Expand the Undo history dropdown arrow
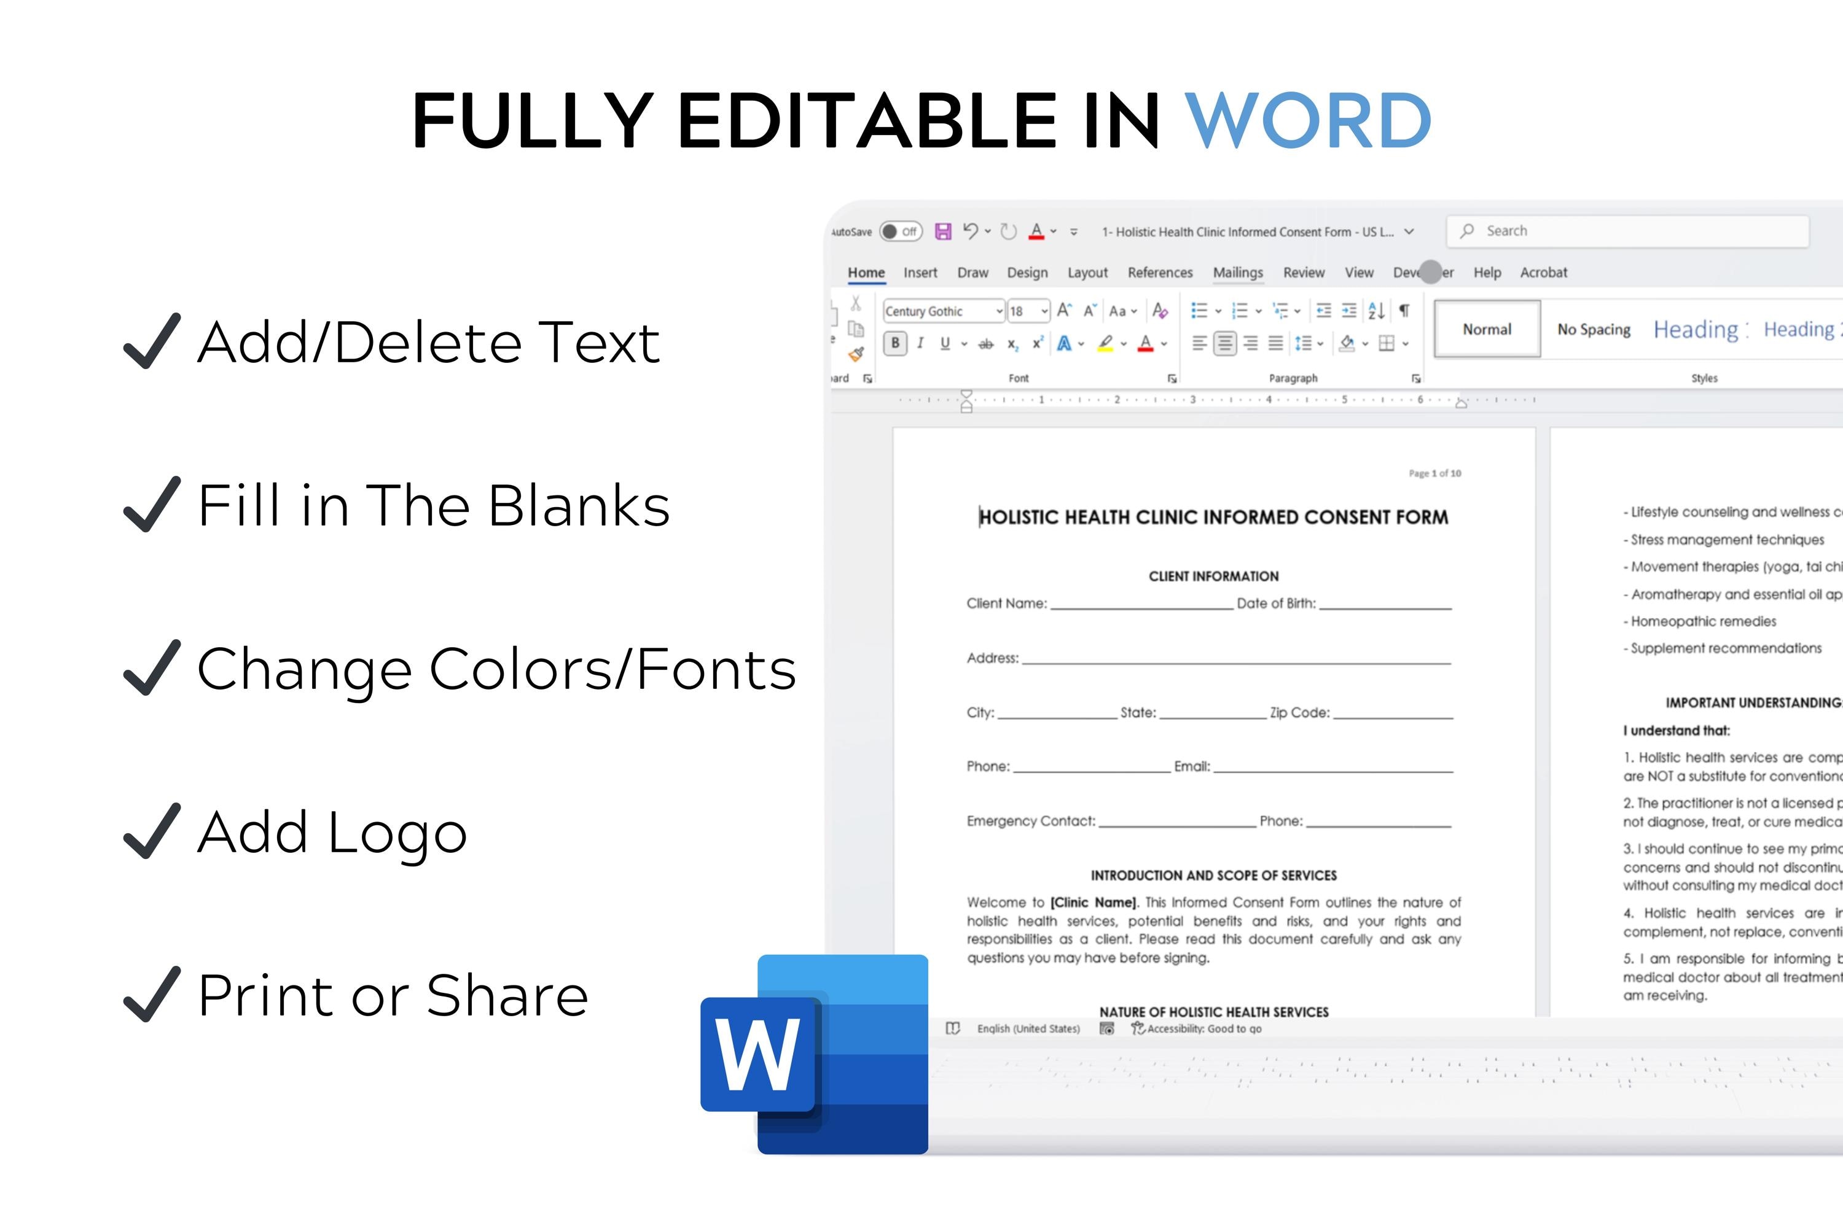The image size is (1843, 1228). click(x=988, y=231)
